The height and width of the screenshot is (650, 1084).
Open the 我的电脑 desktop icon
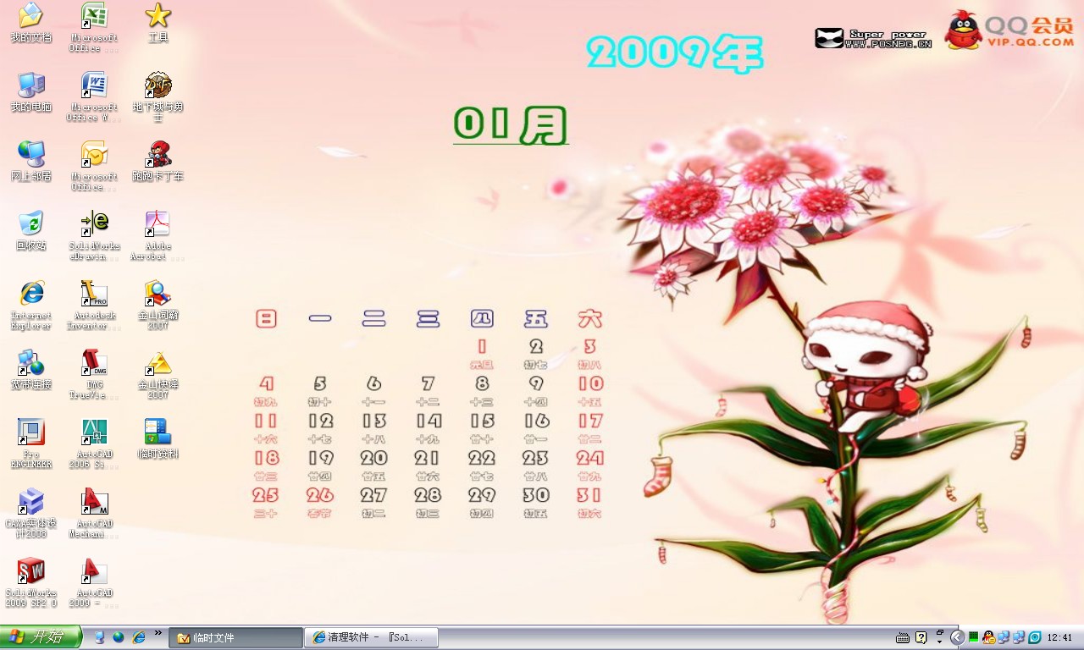pyautogui.click(x=30, y=92)
